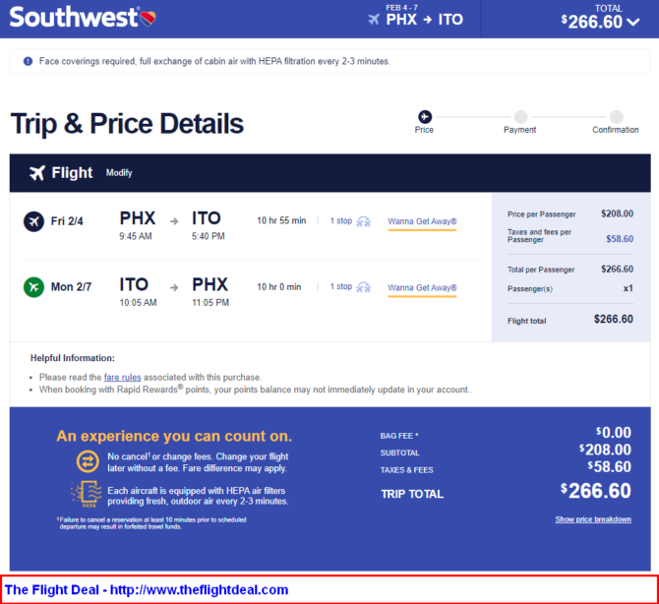Select the Price step plane icon
Image resolution: width=659 pixels, height=604 pixels.
coord(425,116)
